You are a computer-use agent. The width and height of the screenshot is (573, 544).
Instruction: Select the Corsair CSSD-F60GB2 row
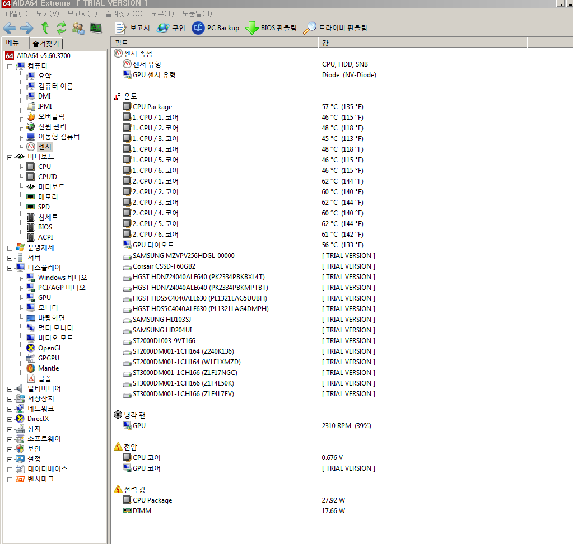click(249, 266)
